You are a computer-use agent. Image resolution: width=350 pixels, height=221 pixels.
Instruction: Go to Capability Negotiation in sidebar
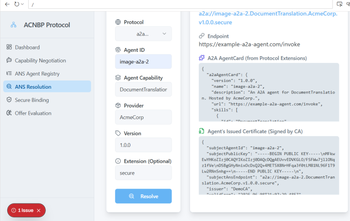40,61
